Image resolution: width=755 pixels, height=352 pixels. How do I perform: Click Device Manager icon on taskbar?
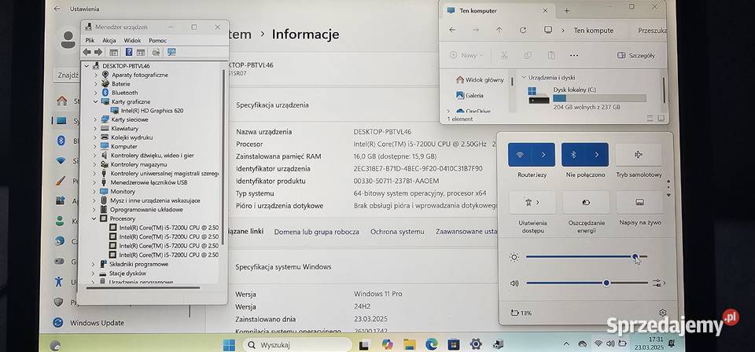coord(499,344)
